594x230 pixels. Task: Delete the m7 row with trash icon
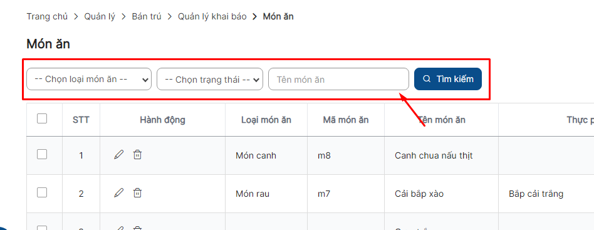tap(137, 193)
